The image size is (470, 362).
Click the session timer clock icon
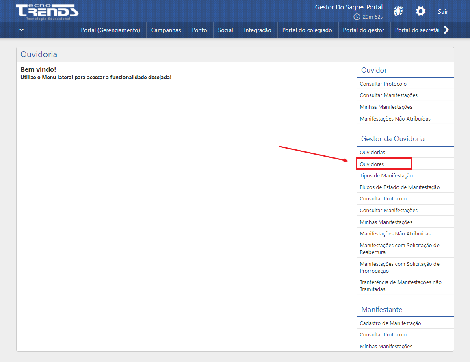coord(357,17)
